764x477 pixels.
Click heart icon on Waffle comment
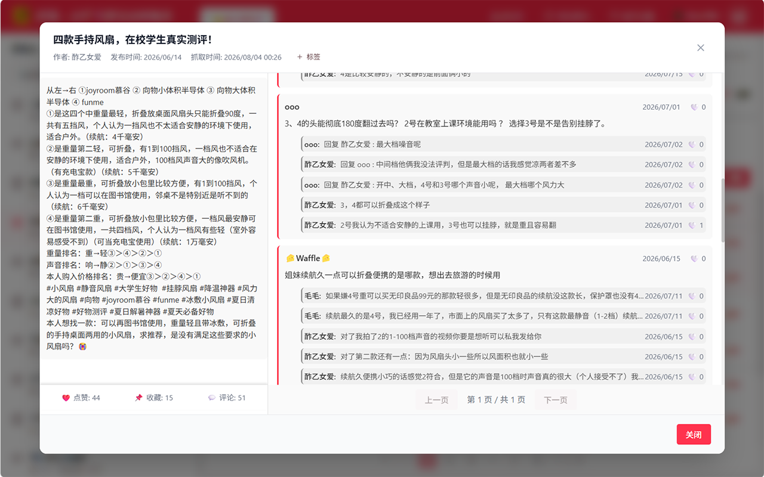tap(694, 259)
